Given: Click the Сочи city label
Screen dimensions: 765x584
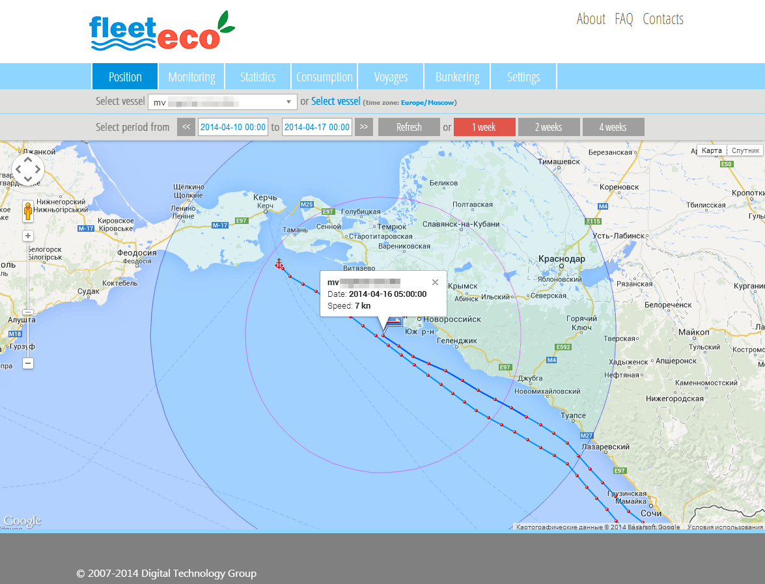Looking at the screenshot, I should (x=651, y=513).
